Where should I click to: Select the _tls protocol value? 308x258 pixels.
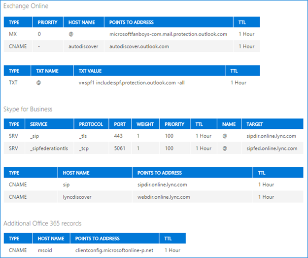83,136
